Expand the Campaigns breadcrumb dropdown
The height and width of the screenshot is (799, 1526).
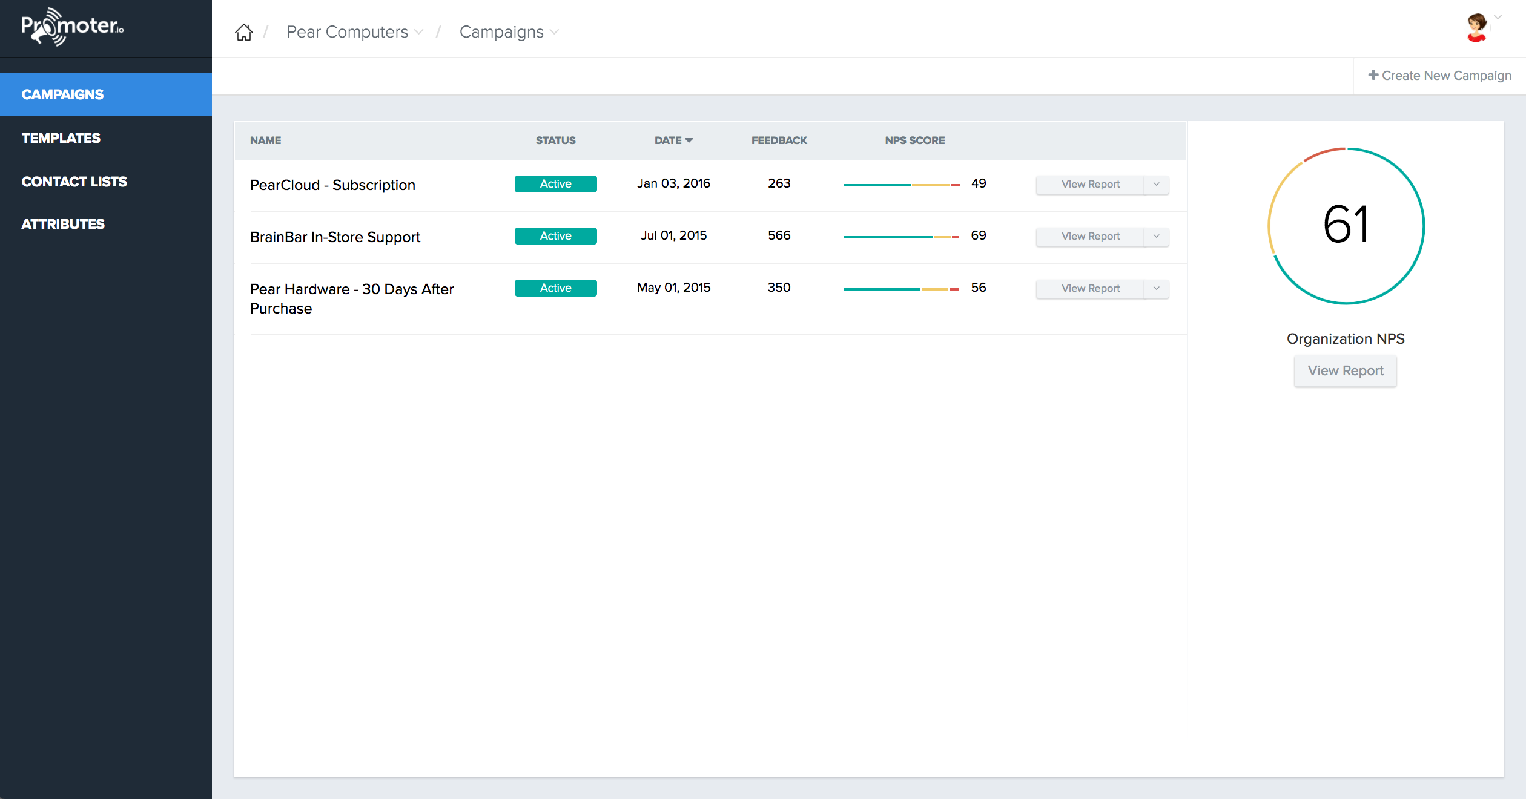coord(554,32)
